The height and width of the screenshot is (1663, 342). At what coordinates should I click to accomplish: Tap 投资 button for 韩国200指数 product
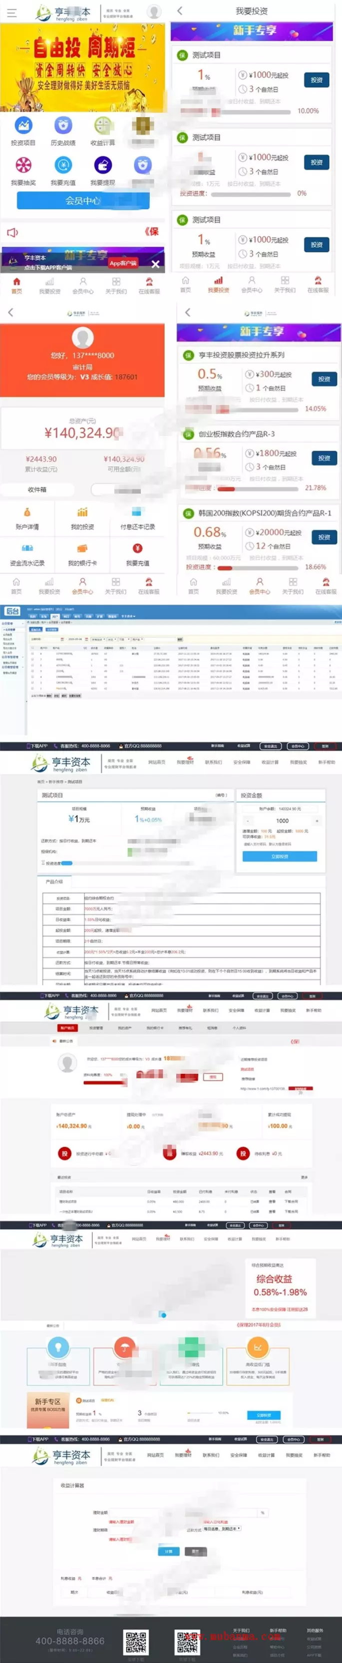click(x=324, y=537)
